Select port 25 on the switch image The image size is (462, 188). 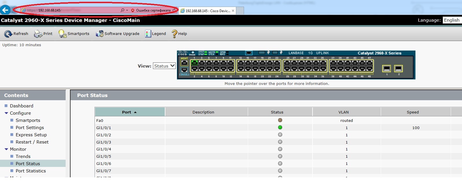tap(287, 63)
